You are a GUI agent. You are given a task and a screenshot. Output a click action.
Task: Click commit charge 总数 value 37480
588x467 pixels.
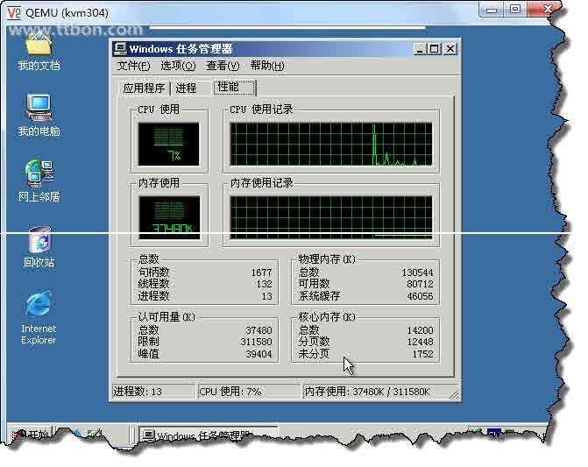259,330
